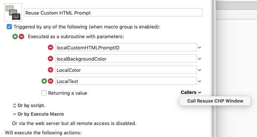Delete the localBackgroundColor parameter
This screenshot has width=257, height=137.
(x=50, y=59)
